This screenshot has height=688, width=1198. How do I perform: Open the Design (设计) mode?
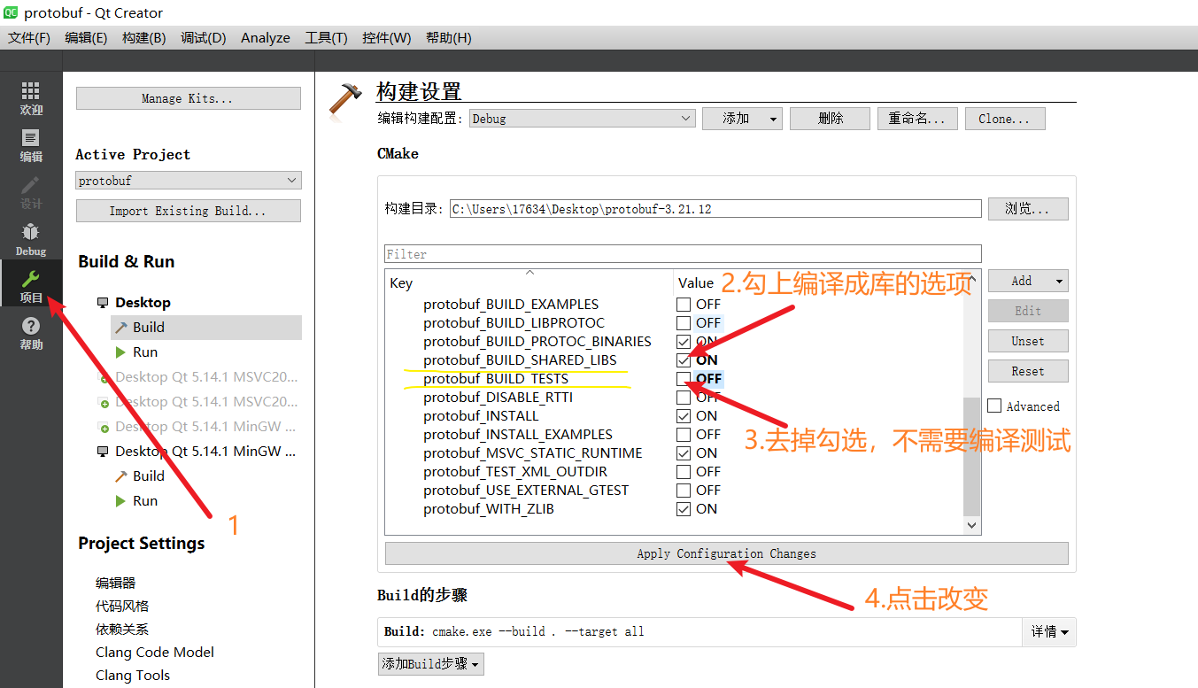point(31,192)
